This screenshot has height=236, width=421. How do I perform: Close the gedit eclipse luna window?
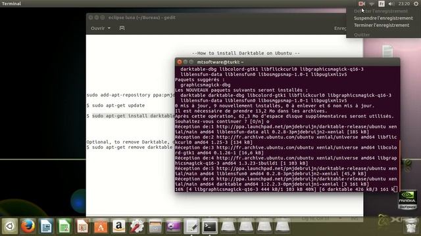pos(91,18)
